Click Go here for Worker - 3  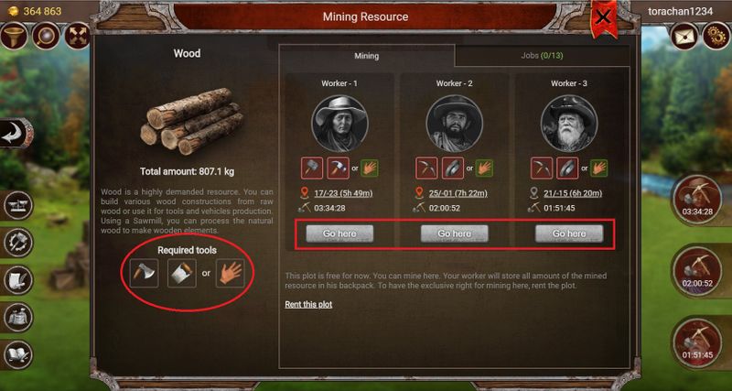(569, 234)
